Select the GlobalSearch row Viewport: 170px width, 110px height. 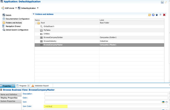(x=99, y=26)
